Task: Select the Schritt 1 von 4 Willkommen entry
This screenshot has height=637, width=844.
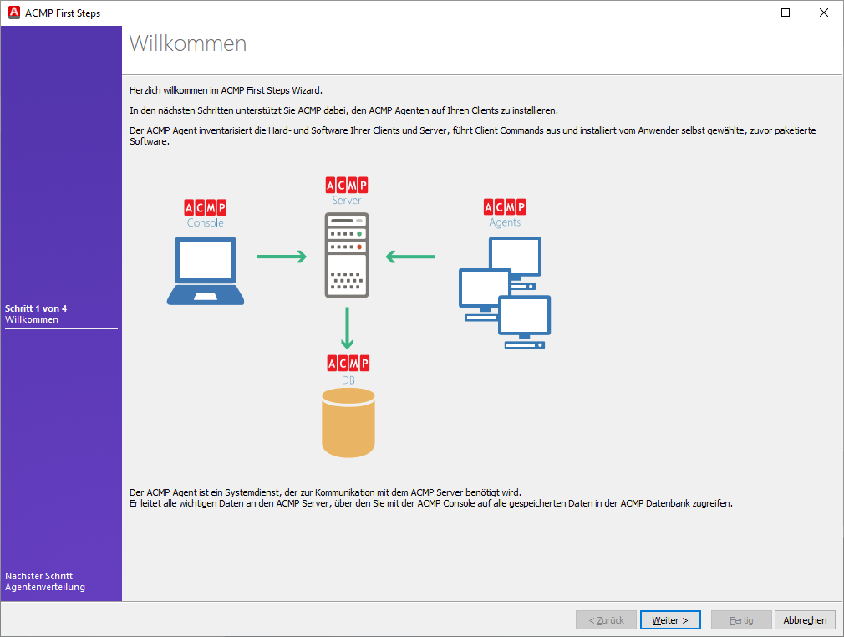Action: [36, 313]
